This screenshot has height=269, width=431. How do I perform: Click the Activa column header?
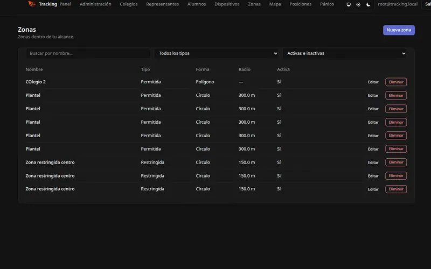[x=283, y=69]
